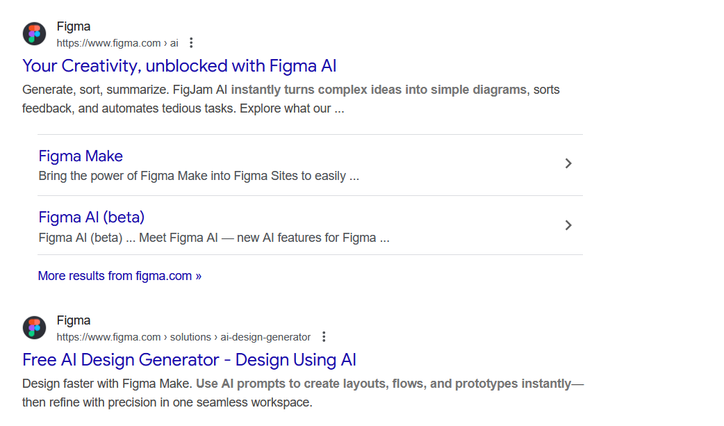Open the Figma Make sitelink
This screenshot has height=426, width=724.
point(81,156)
